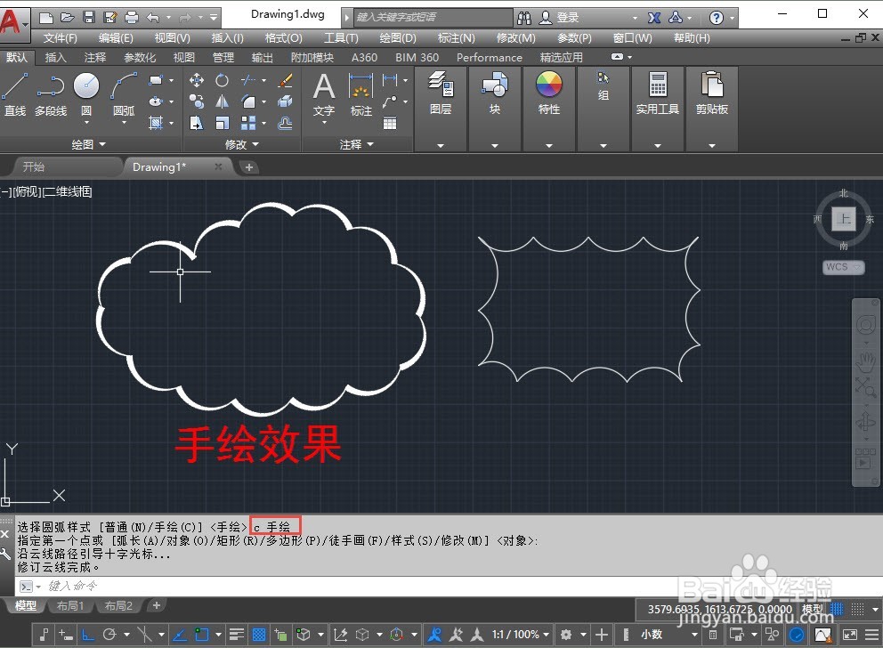Switch to the 插入 ribbon tab
Image resolution: width=883 pixels, height=648 pixels.
(55, 58)
